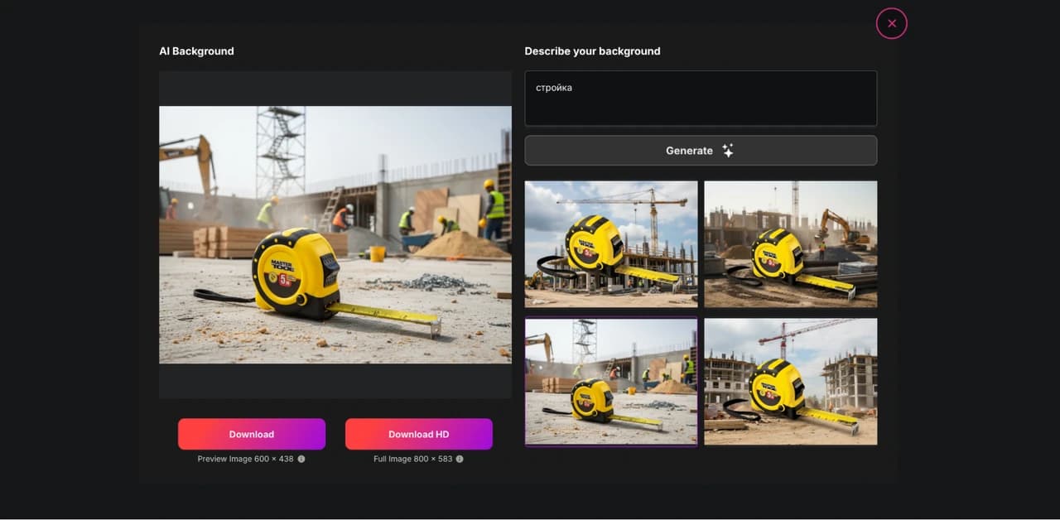Image resolution: width=1060 pixels, height=520 pixels.
Task: Click the "Preview Image 600 × 438" text
Action: pyautogui.click(x=246, y=459)
